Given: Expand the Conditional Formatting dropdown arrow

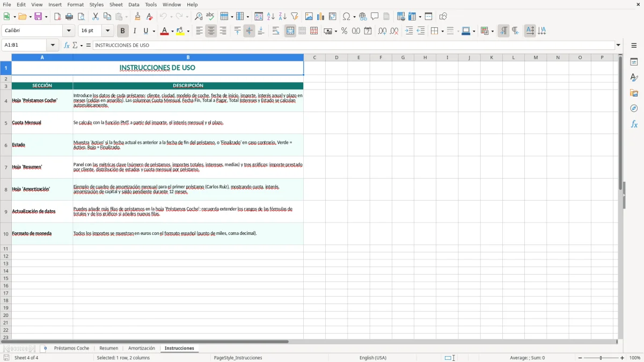Looking at the screenshot, I should click(x=492, y=32).
